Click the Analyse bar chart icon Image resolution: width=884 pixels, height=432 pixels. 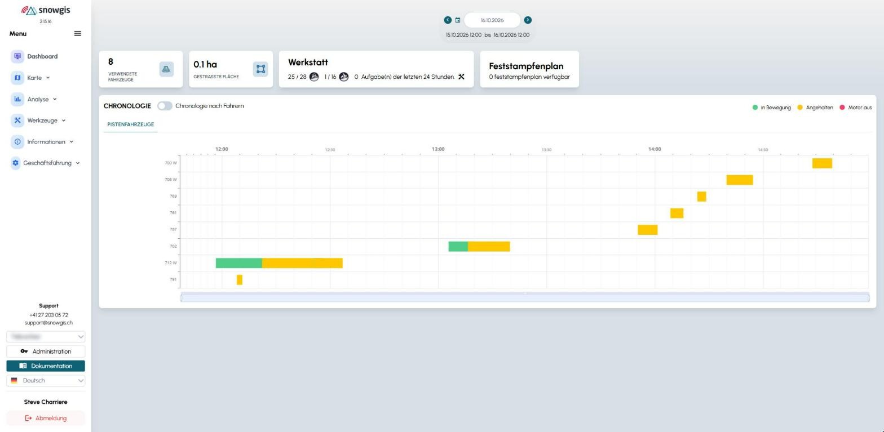[x=17, y=99]
